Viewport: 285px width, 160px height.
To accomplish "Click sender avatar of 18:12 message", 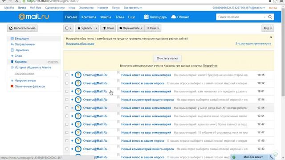I will click(x=78, y=83).
